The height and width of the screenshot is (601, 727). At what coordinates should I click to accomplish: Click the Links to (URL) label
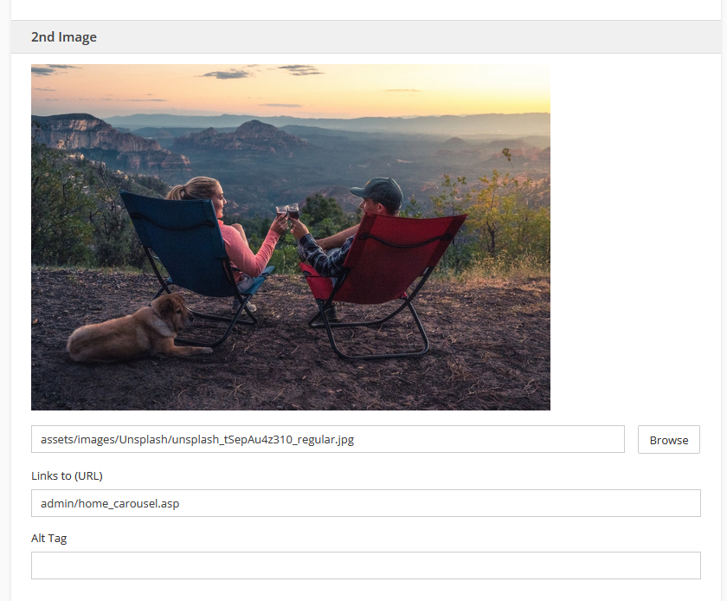(67, 475)
